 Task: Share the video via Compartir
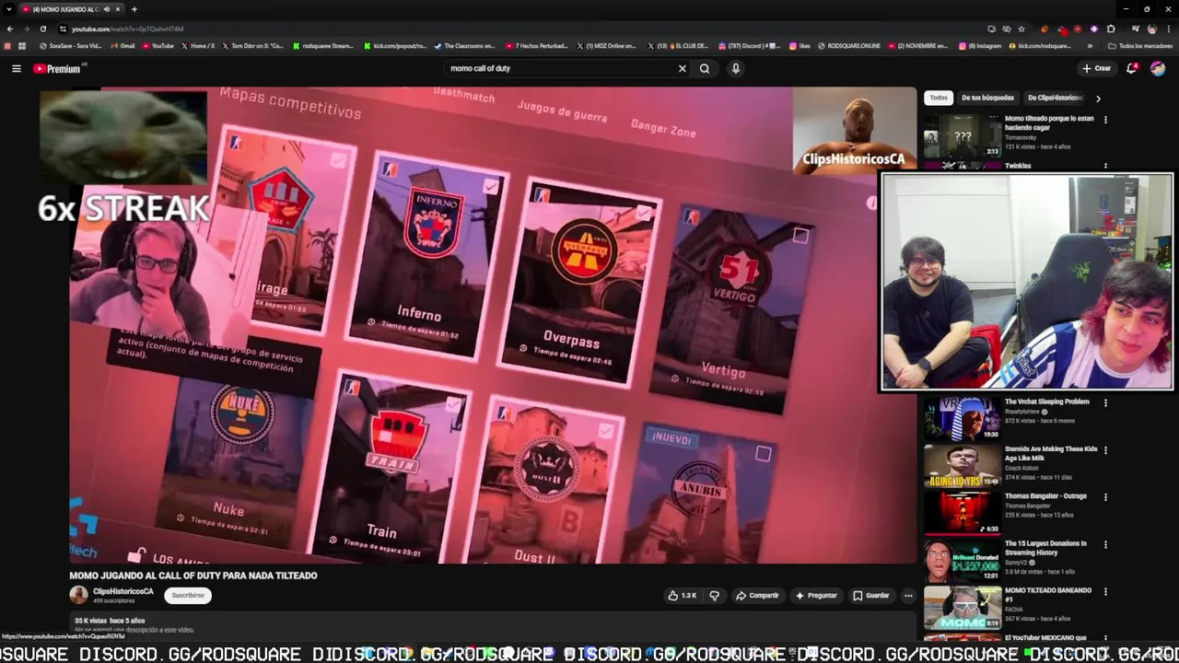[757, 596]
